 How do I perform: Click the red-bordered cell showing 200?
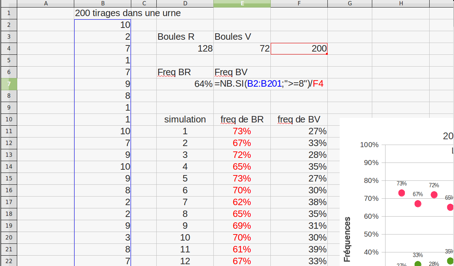click(299, 49)
